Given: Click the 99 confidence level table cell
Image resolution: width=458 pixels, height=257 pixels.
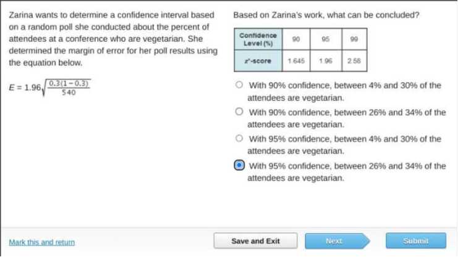Looking at the screenshot, I should (x=354, y=39).
